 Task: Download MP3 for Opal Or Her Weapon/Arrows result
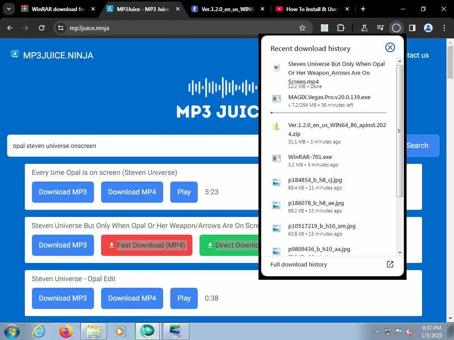point(63,245)
